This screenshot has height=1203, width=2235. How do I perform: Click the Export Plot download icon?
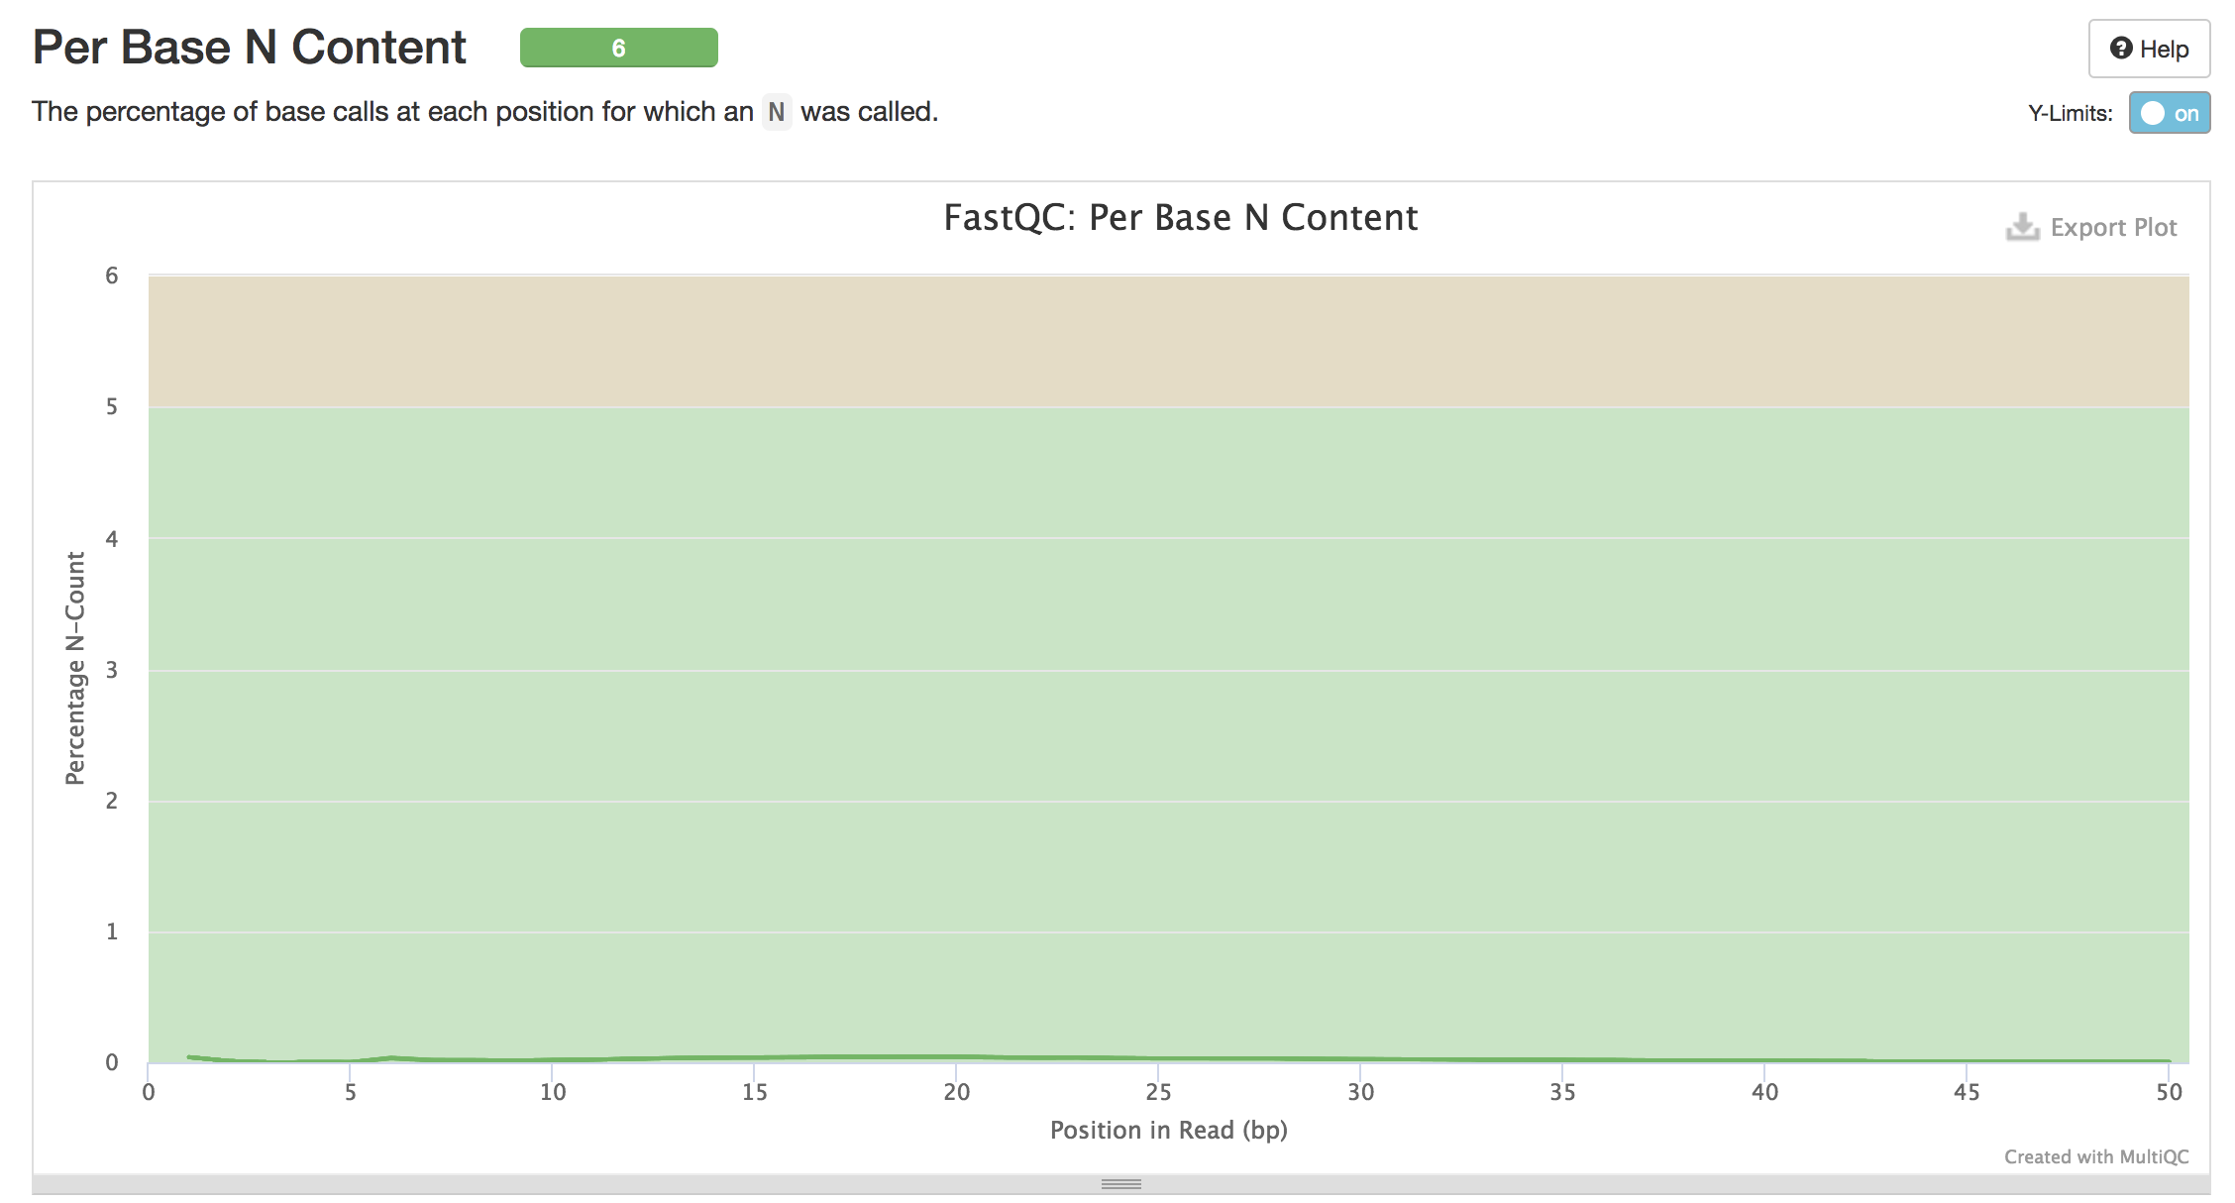click(x=2022, y=227)
